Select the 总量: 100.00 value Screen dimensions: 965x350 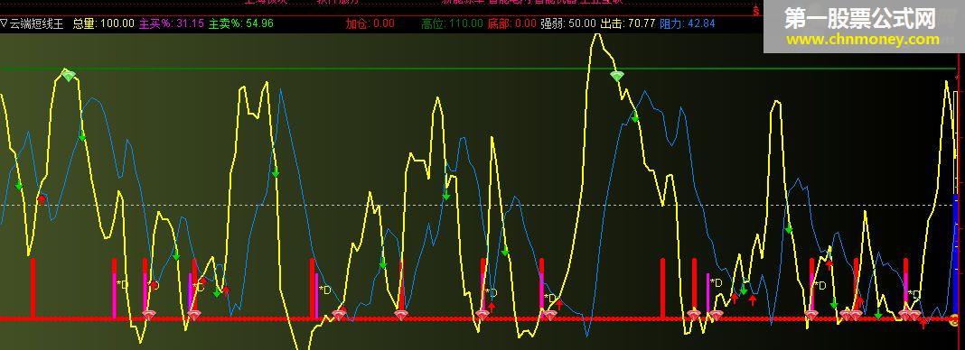click(x=103, y=24)
